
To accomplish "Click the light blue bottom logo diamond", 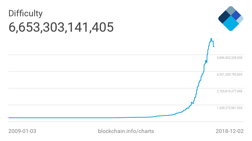I will pos(230,24).
